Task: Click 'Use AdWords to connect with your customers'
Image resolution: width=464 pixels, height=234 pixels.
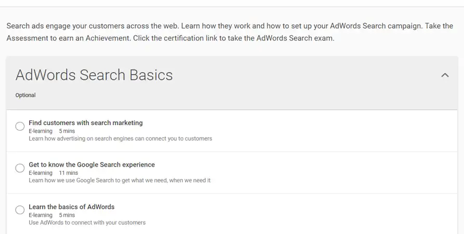Action: pos(87,223)
